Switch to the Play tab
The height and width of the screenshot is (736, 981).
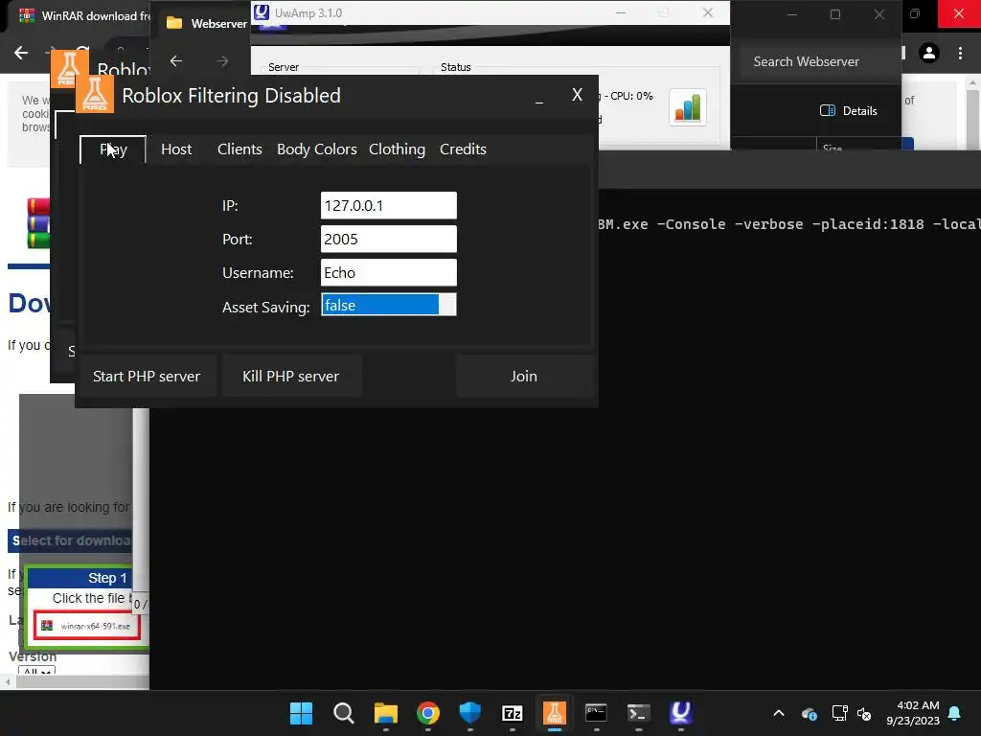click(113, 149)
